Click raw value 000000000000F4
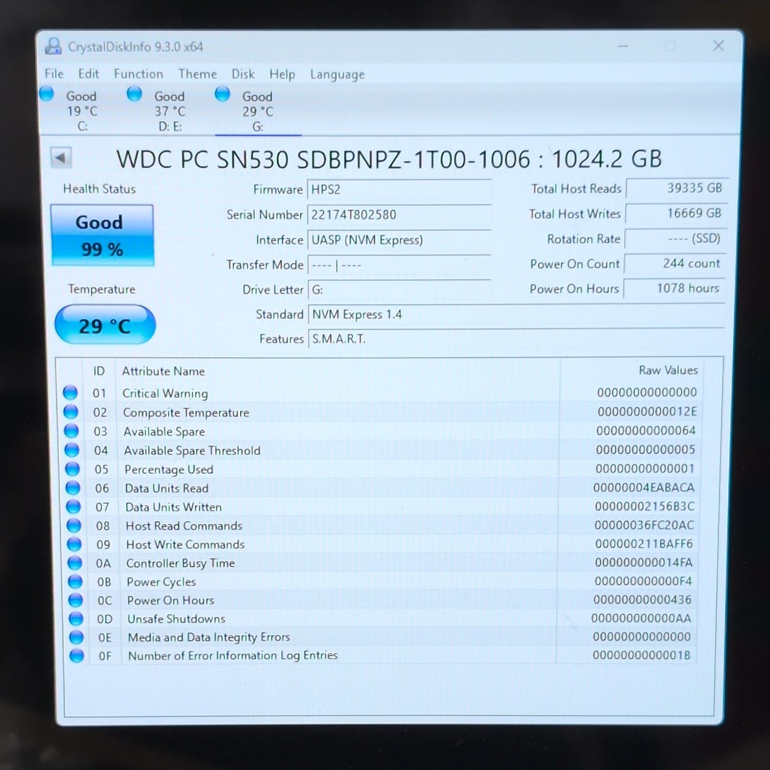Screen dimensions: 770x770 (643, 581)
